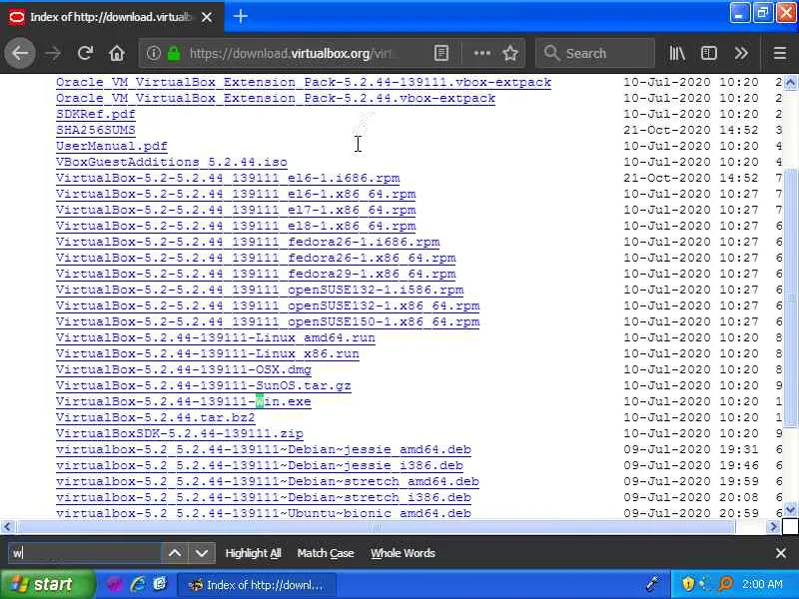Open SHA256SUMS link
This screenshot has width=799, height=599.
[x=96, y=130]
